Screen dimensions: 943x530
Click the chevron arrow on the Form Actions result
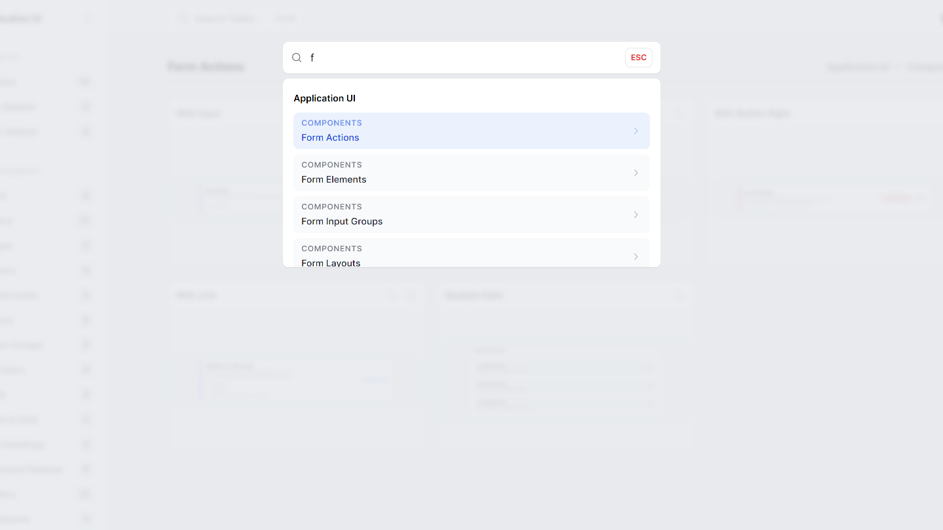(x=635, y=131)
